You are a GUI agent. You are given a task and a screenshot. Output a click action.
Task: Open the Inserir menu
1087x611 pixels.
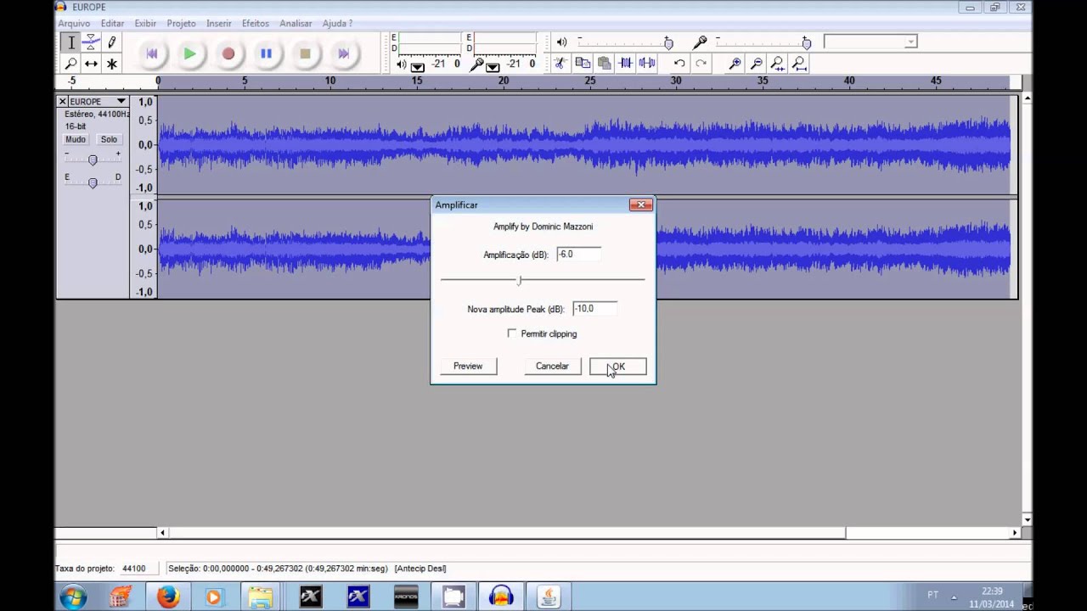pos(219,24)
